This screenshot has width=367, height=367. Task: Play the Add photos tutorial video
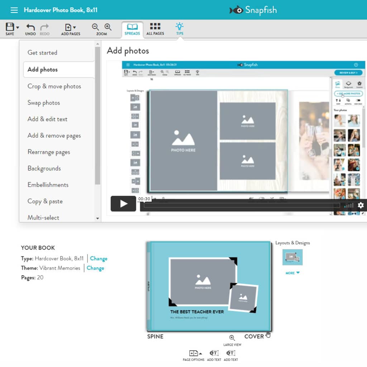tap(123, 204)
